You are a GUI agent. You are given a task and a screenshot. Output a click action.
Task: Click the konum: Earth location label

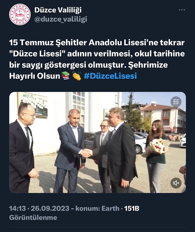[x=97, y=208]
